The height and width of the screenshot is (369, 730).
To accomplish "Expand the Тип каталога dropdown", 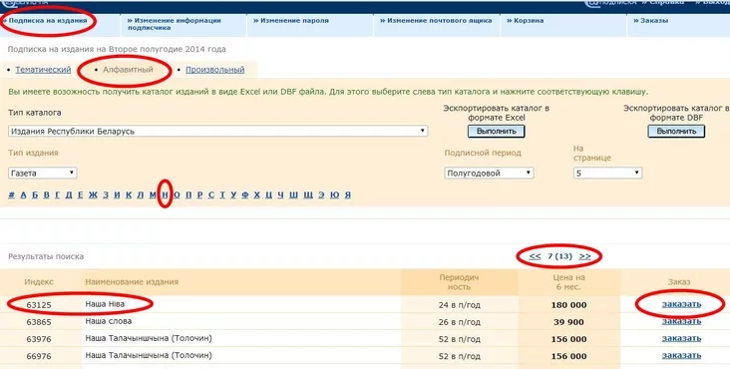I will (x=217, y=132).
